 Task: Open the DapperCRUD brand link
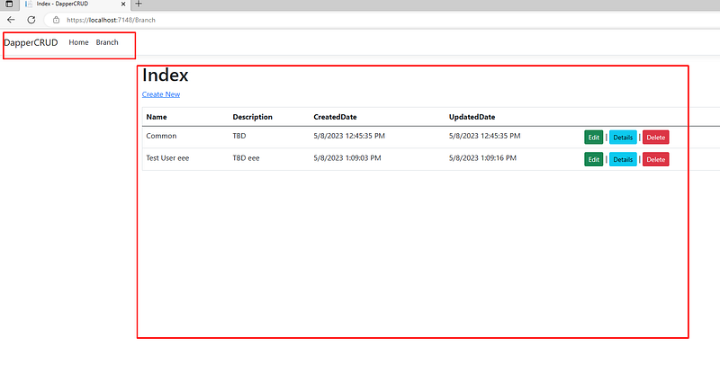(31, 42)
